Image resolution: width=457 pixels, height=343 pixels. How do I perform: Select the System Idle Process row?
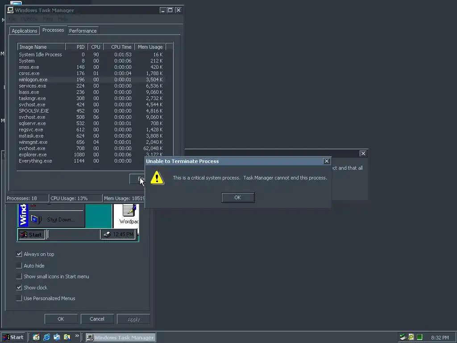(91, 54)
